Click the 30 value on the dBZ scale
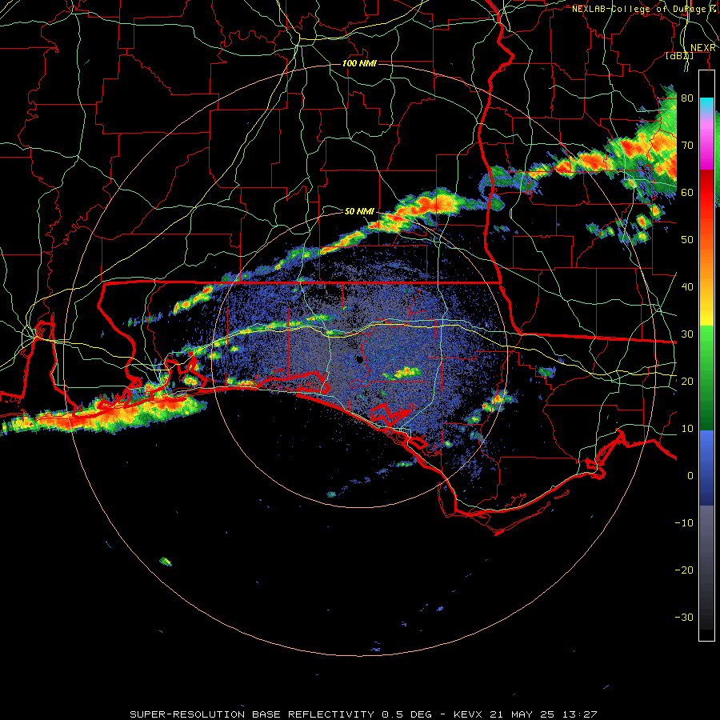720x720 pixels. click(687, 334)
